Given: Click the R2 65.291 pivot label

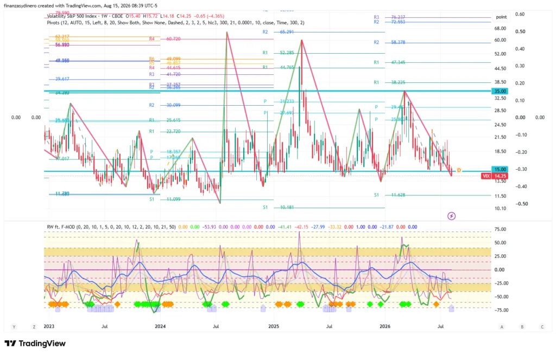Looking at the screenshot, I should (x=279, y=32).
